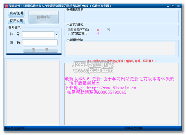Viewport: 186px width, 135px height.
Task: Focus the 密码 password input field
Action: pyautogui.click(x=40, y=42)
